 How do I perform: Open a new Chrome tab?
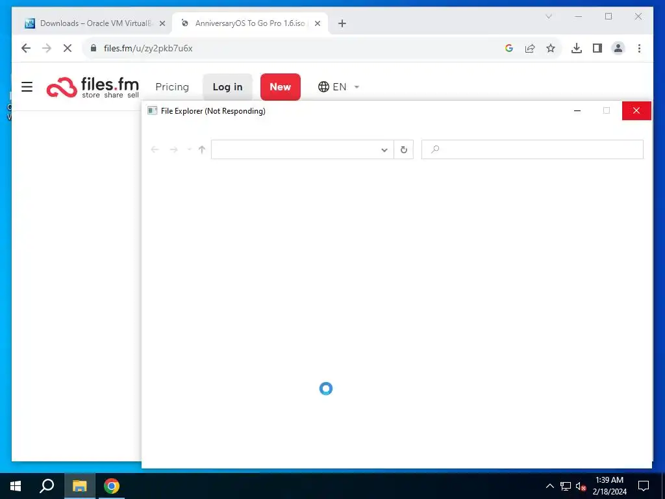point(342,23)
